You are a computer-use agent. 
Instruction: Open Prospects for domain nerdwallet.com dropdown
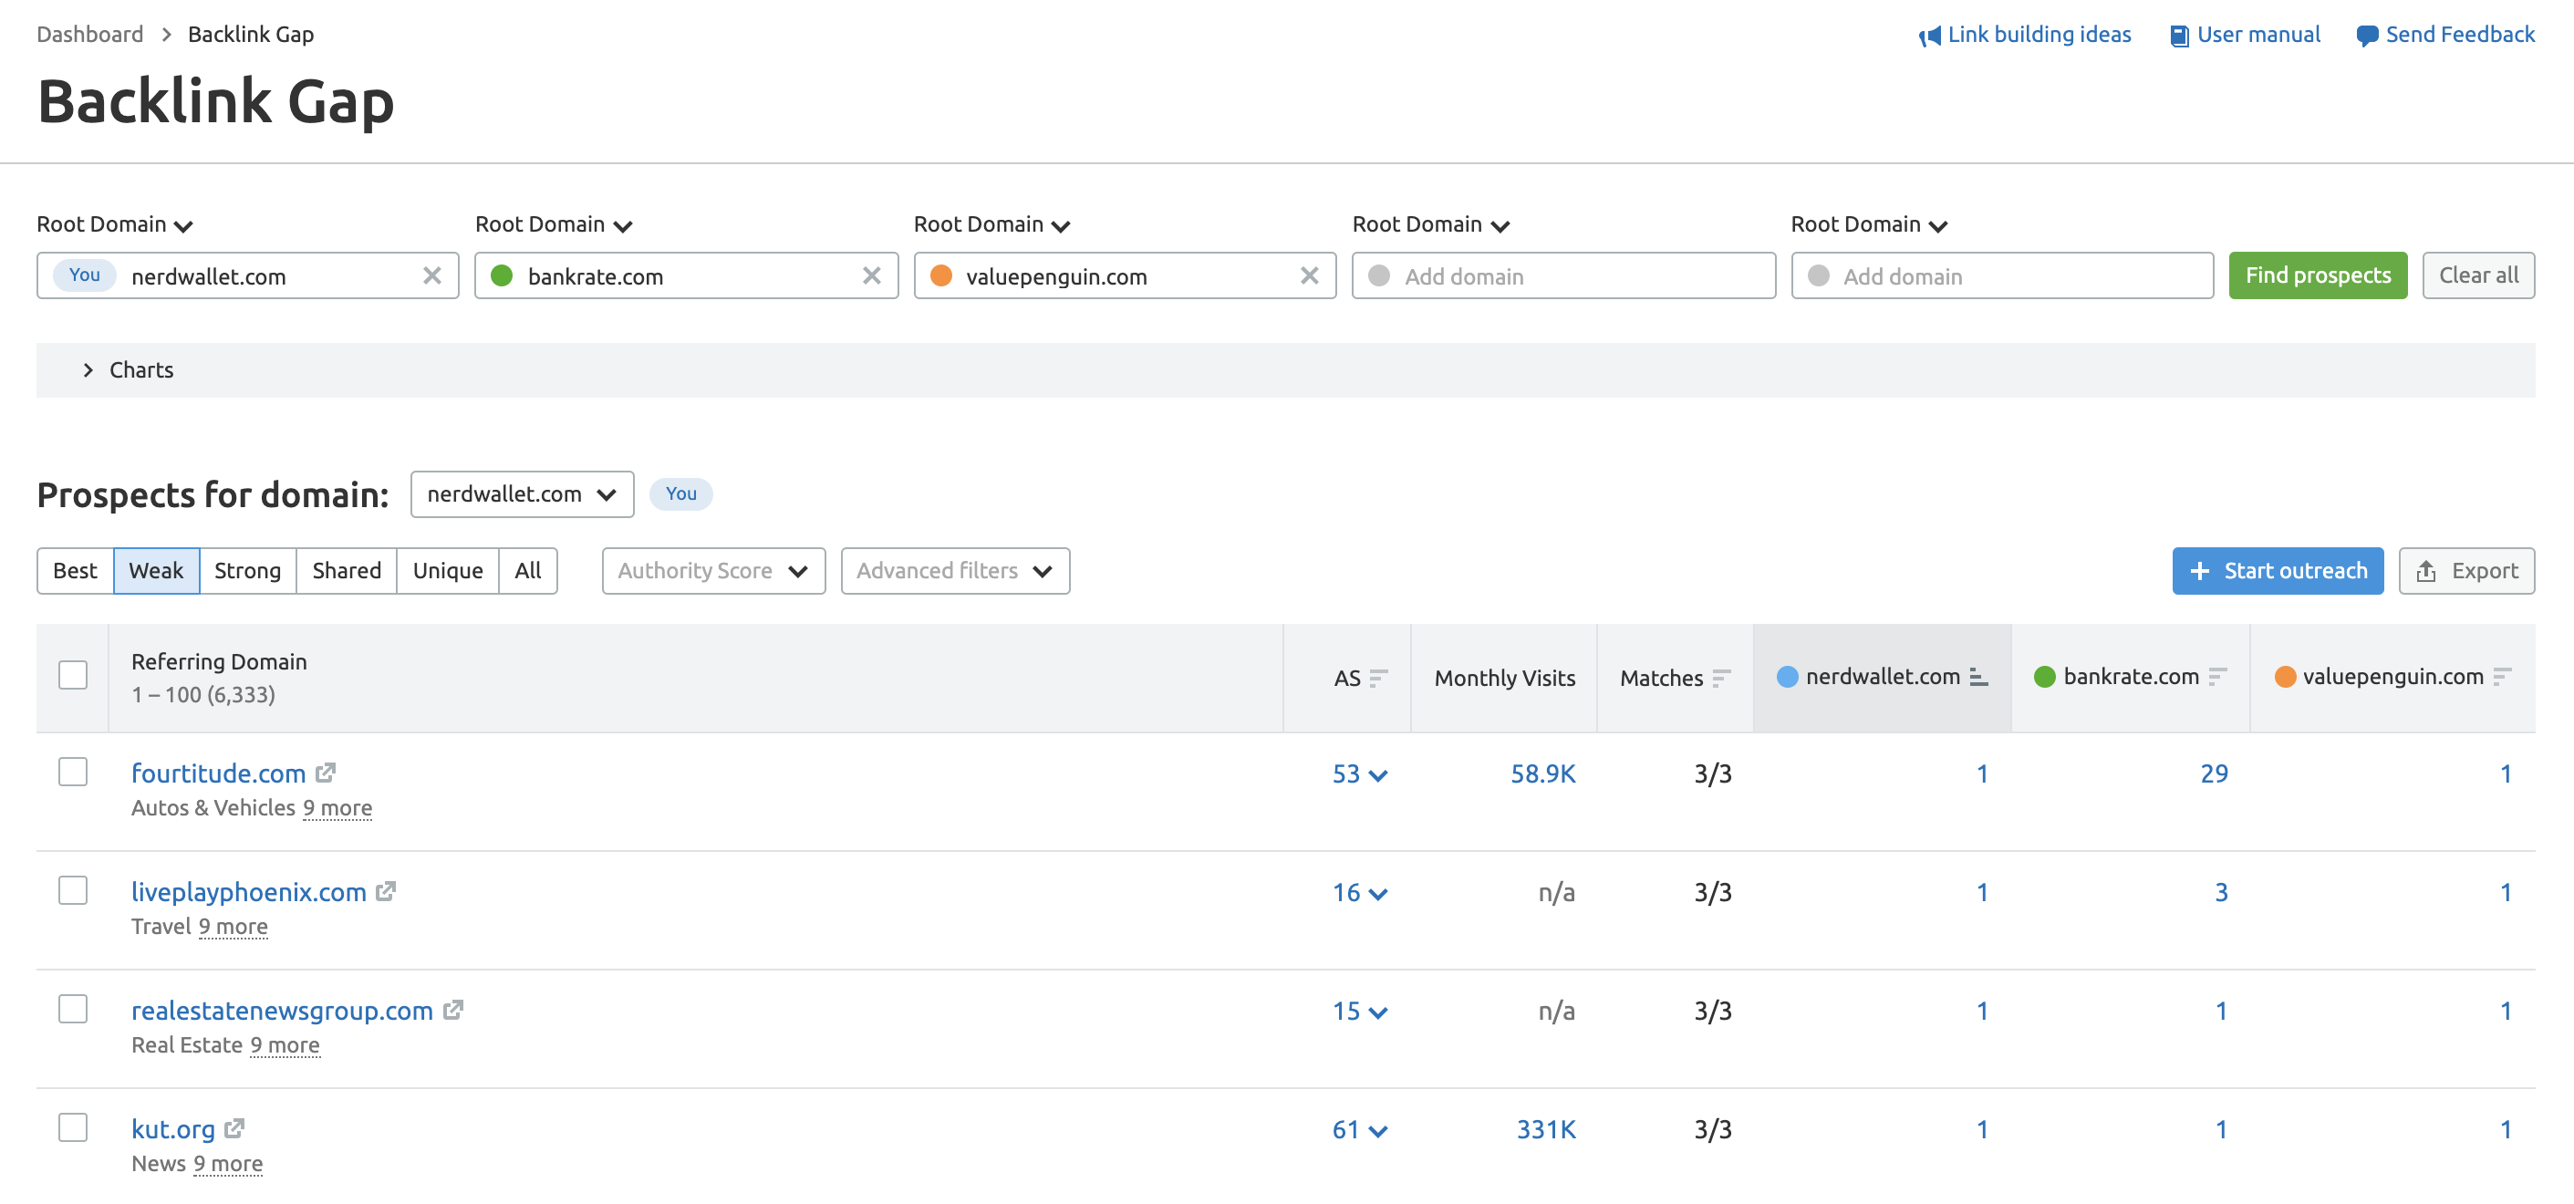tap(522, 494)
